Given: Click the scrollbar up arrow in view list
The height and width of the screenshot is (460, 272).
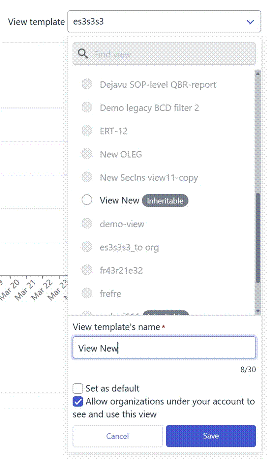Looking at the screenshot, I should pyautogui.click(x=258, y=73).
